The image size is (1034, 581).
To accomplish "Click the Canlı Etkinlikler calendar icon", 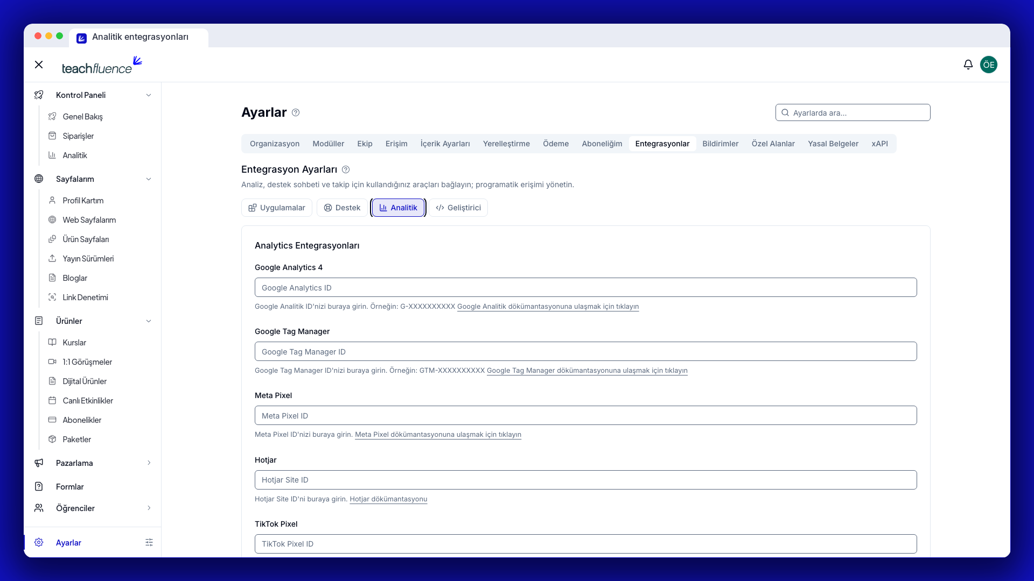I will click(52, 401).
